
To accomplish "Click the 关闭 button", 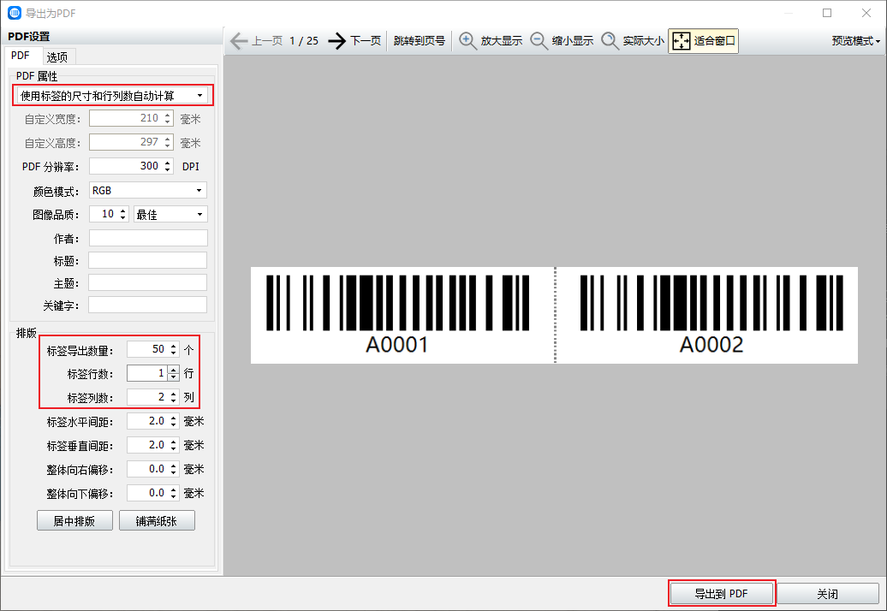I will coord(827,593).
